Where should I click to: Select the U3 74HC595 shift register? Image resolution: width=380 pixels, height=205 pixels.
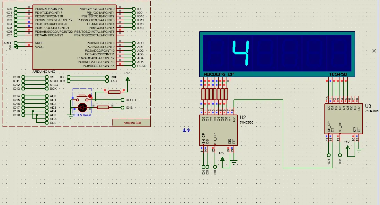pos(344,119)
